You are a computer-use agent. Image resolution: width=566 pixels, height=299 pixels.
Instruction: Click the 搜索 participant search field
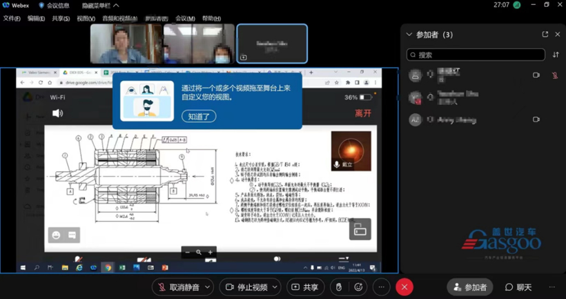(476, 55)
